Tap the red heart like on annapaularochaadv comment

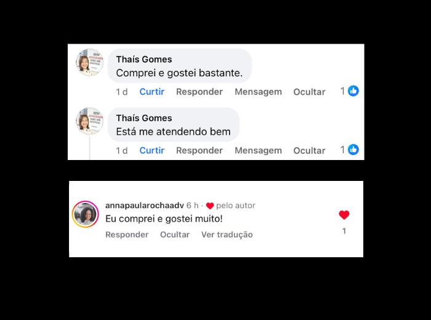[344, 215]
